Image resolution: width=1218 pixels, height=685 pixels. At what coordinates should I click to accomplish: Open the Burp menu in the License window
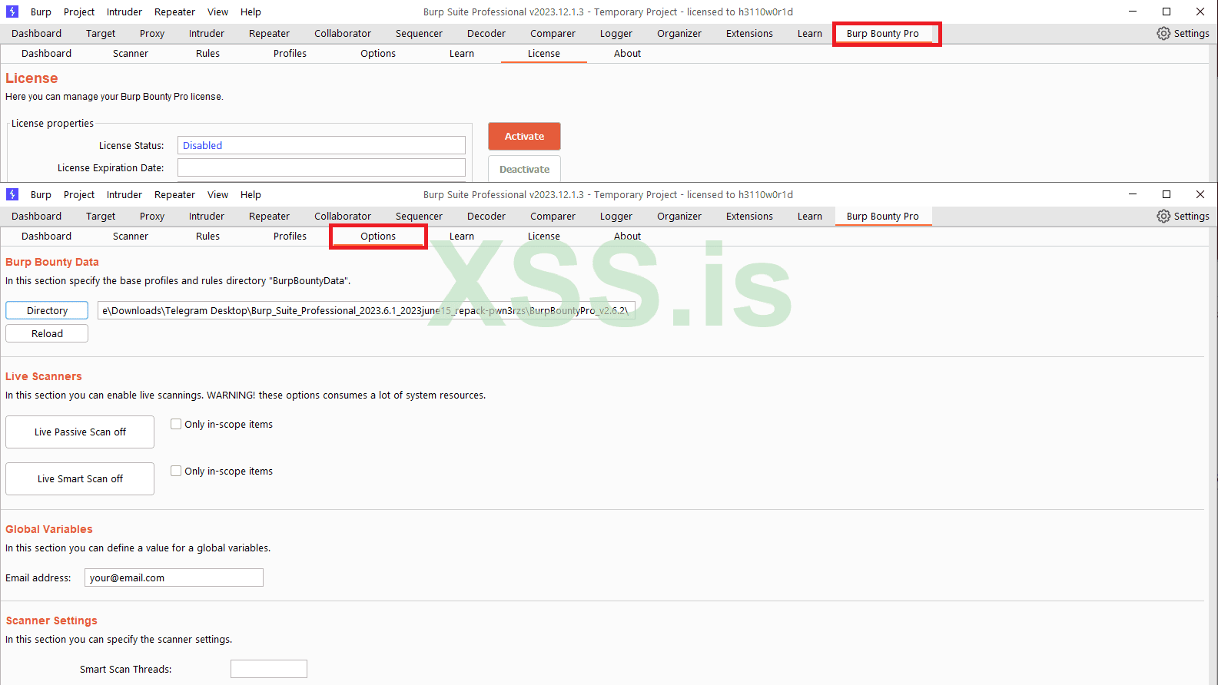point(41,12)
